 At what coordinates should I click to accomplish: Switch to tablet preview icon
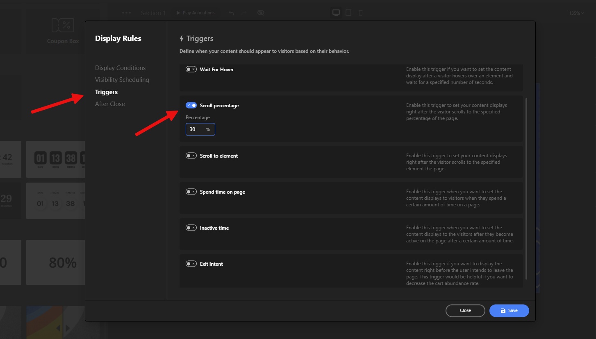(x=348, y=13)
